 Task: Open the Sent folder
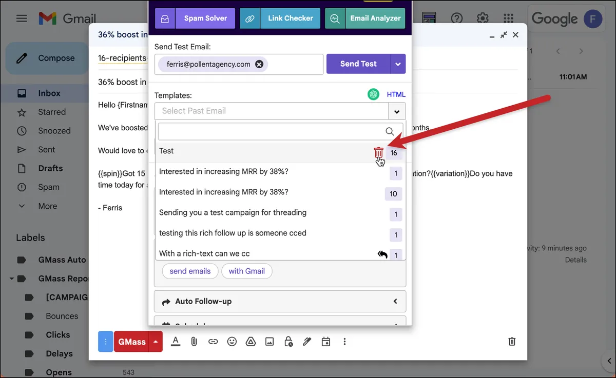[x=46, y=150]
